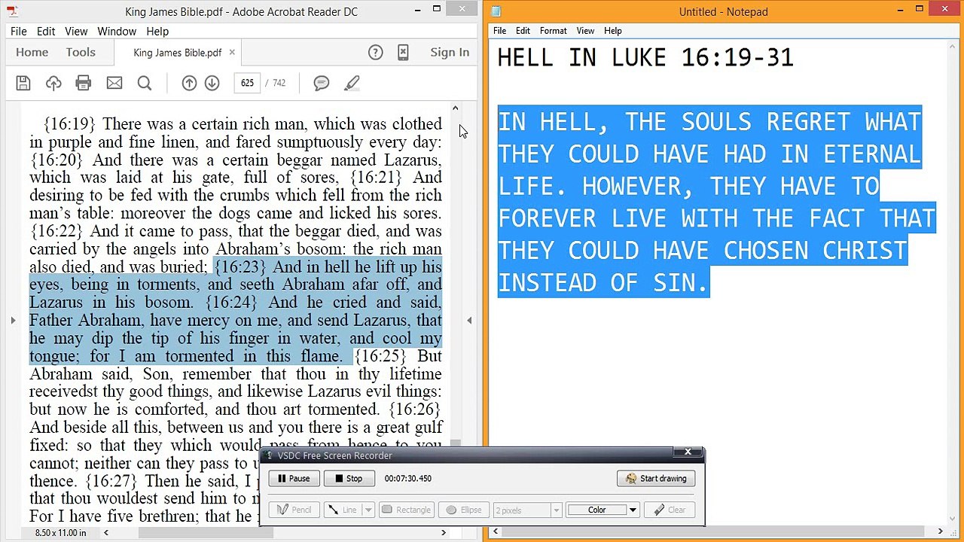Collapse the right tools pane arrow in Acrobat
This screenshot has height=542, width=964.
pos(469,320)
